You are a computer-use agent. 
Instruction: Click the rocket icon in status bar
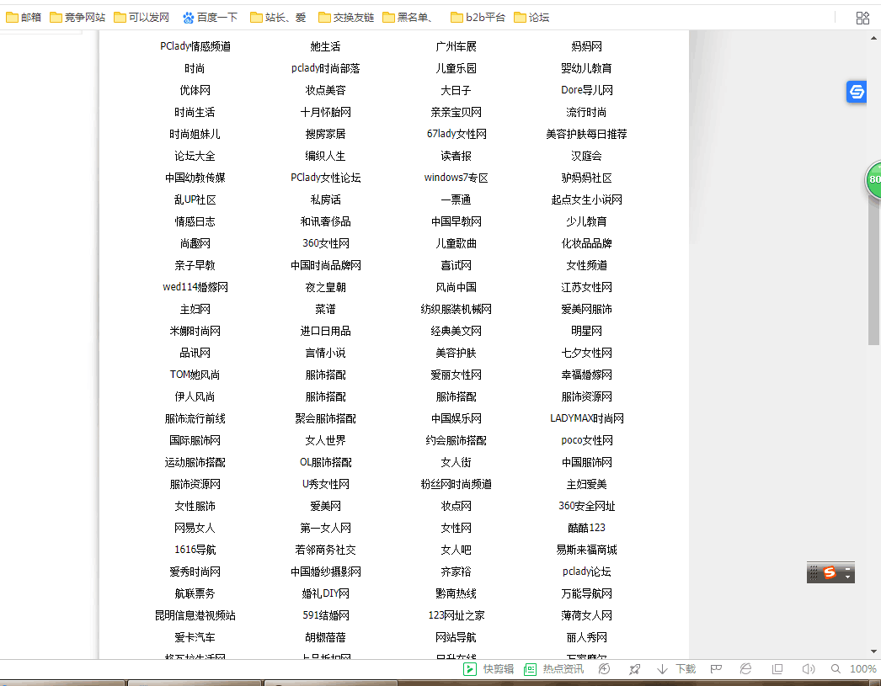click(x=634, y=668)
